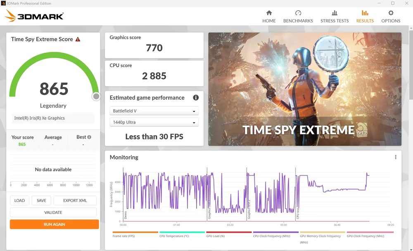The image size is (413, 251).
Task: Click the No data available text
Action: point(53,169)
